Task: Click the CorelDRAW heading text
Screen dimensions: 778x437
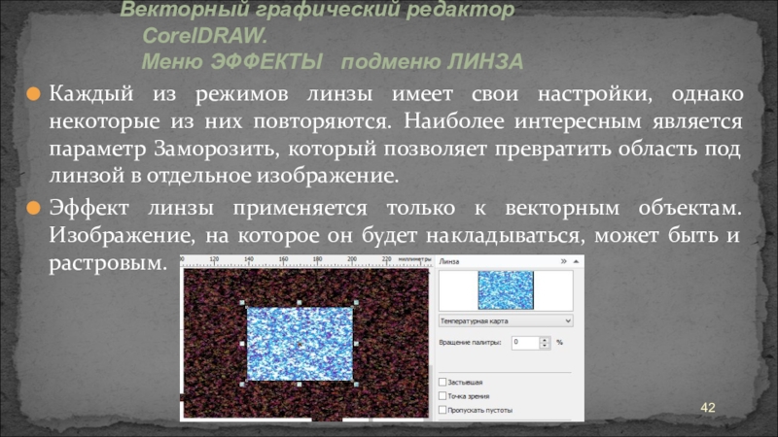Action: point(205,36)
